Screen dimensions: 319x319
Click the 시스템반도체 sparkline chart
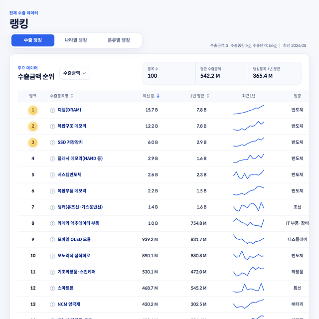(249, 174)
